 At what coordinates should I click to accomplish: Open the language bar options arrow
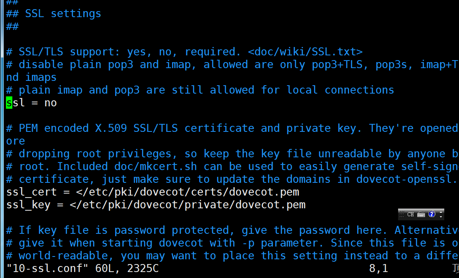pos(440,217)
